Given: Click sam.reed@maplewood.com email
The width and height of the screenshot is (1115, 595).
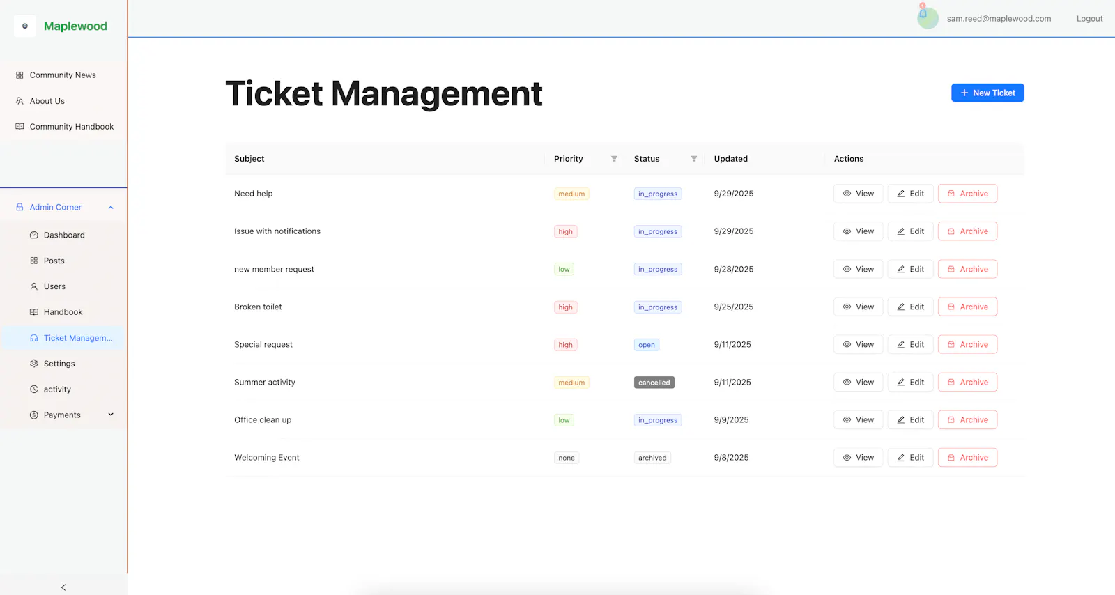Looking at the screenshot, I should (x=999, y=19).
